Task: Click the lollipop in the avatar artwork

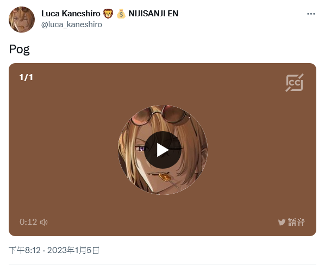Action: point(165,177)
